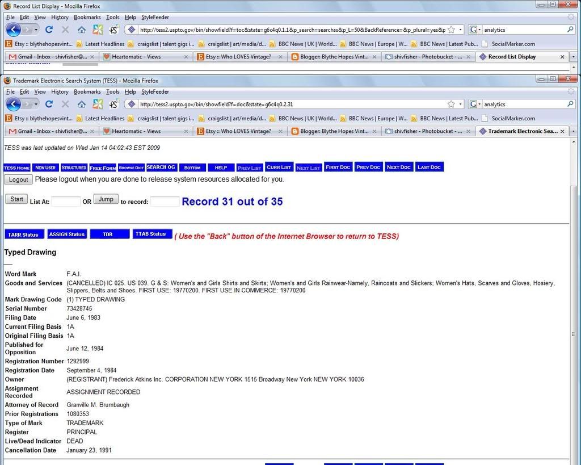The image size is (581, 465).
Task: Open the TARR Status page
Action: [24, 234]
